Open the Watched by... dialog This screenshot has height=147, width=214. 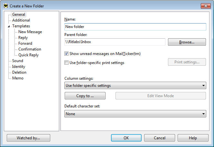28,138
